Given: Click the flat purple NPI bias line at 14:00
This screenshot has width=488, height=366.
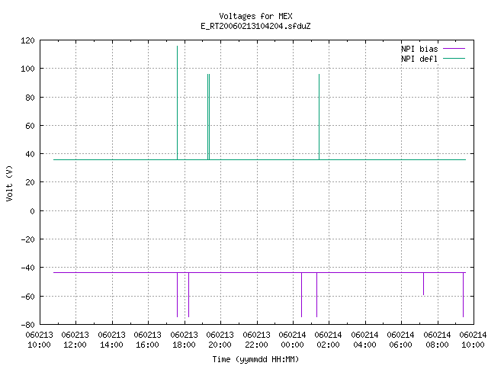Looking at the screenshot, I should (112, 273).
